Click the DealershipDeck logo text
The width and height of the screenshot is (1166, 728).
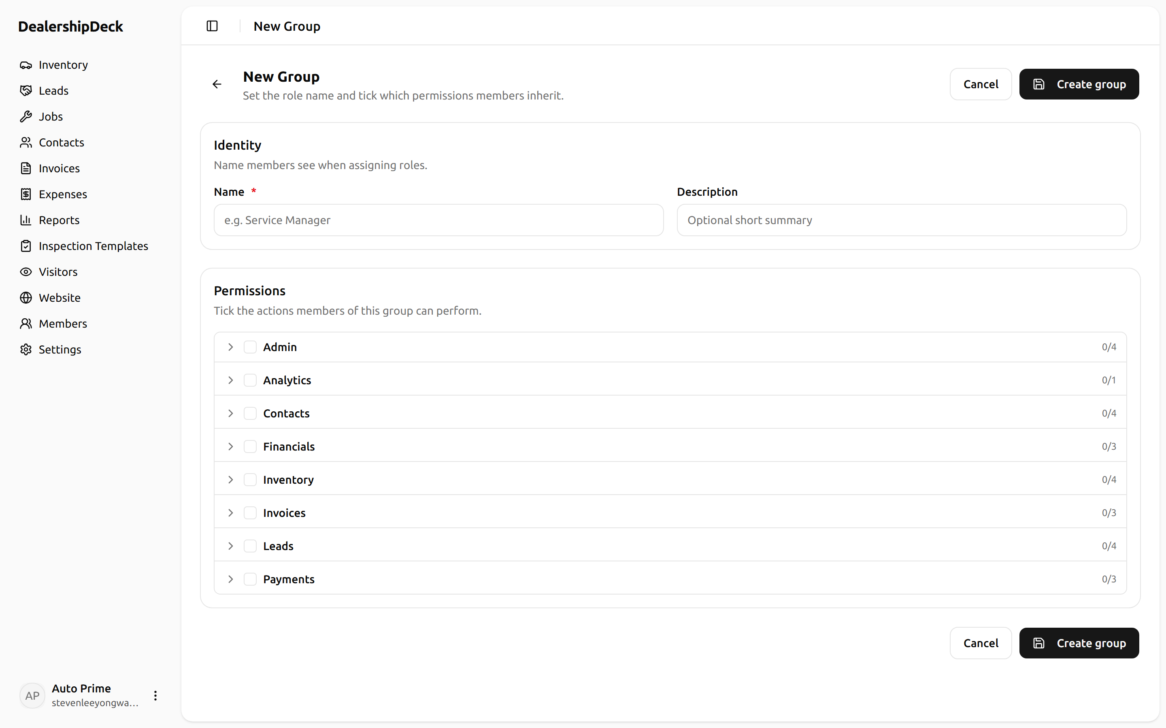click(71, 26)
